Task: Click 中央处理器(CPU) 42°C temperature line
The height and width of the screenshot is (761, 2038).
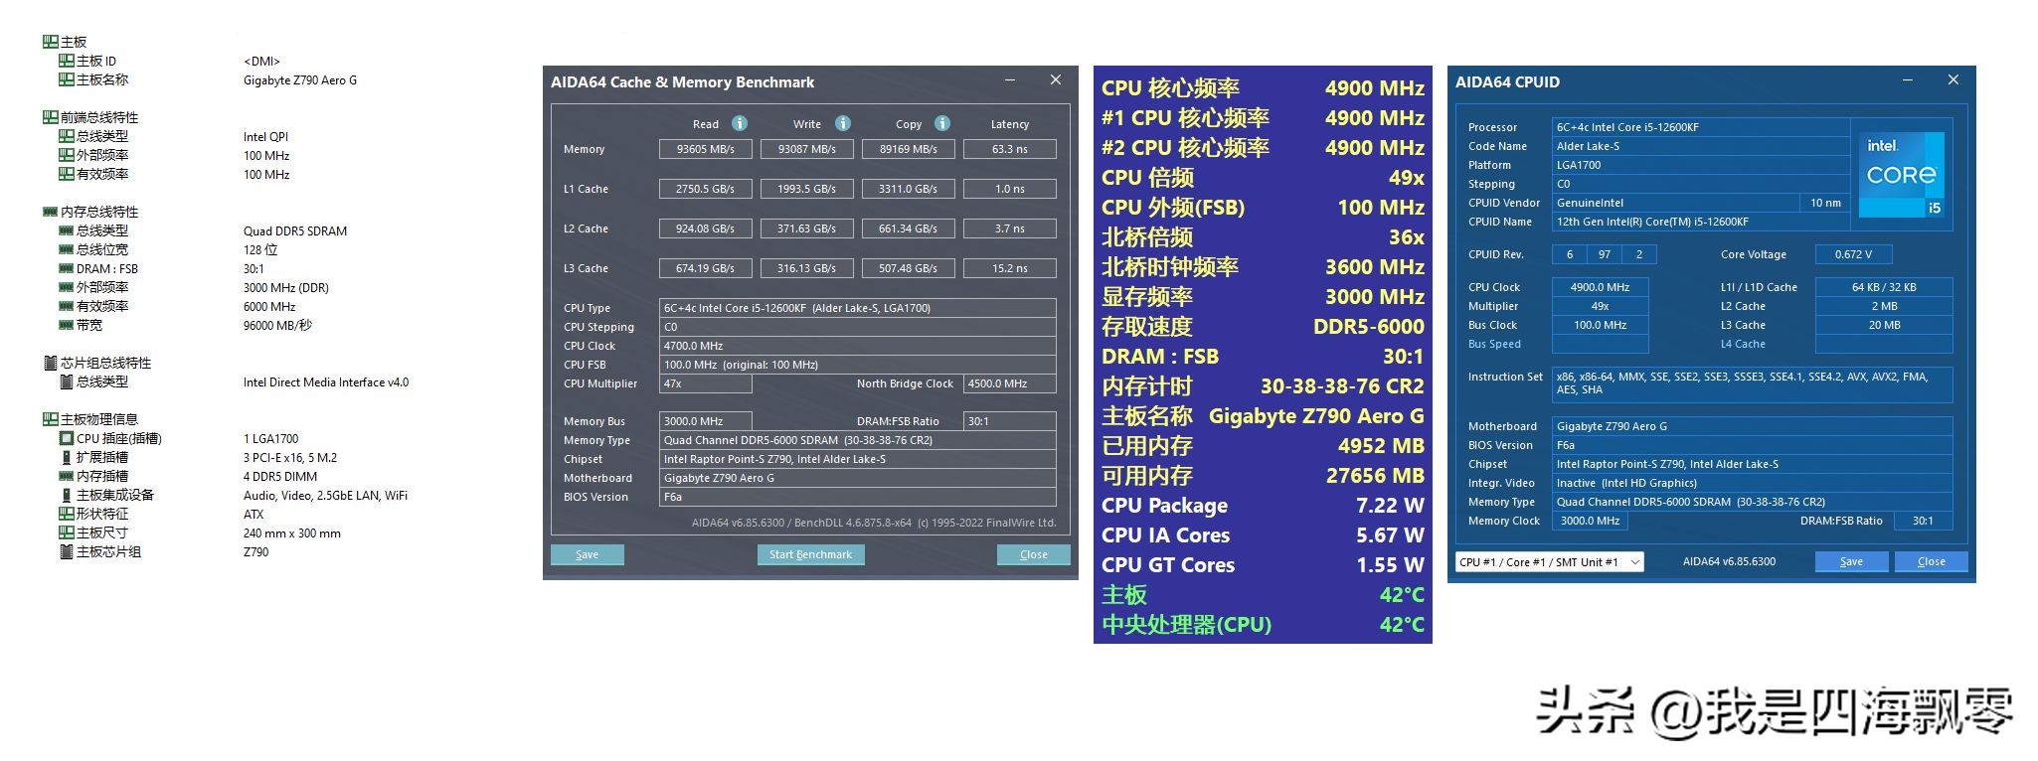Action: tap(1263, 625)
